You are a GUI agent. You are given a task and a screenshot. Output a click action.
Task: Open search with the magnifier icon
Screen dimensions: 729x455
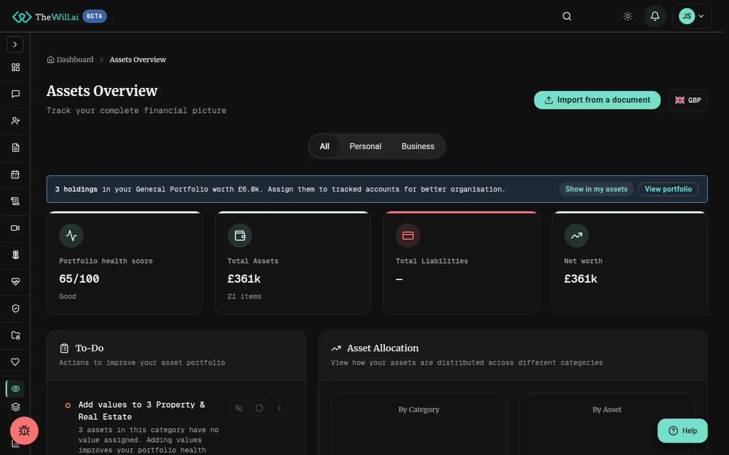click(567, 16)
